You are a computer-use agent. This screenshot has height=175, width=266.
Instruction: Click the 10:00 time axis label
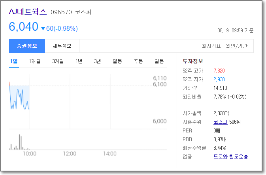pyautogui.click(x=30, y=153)
